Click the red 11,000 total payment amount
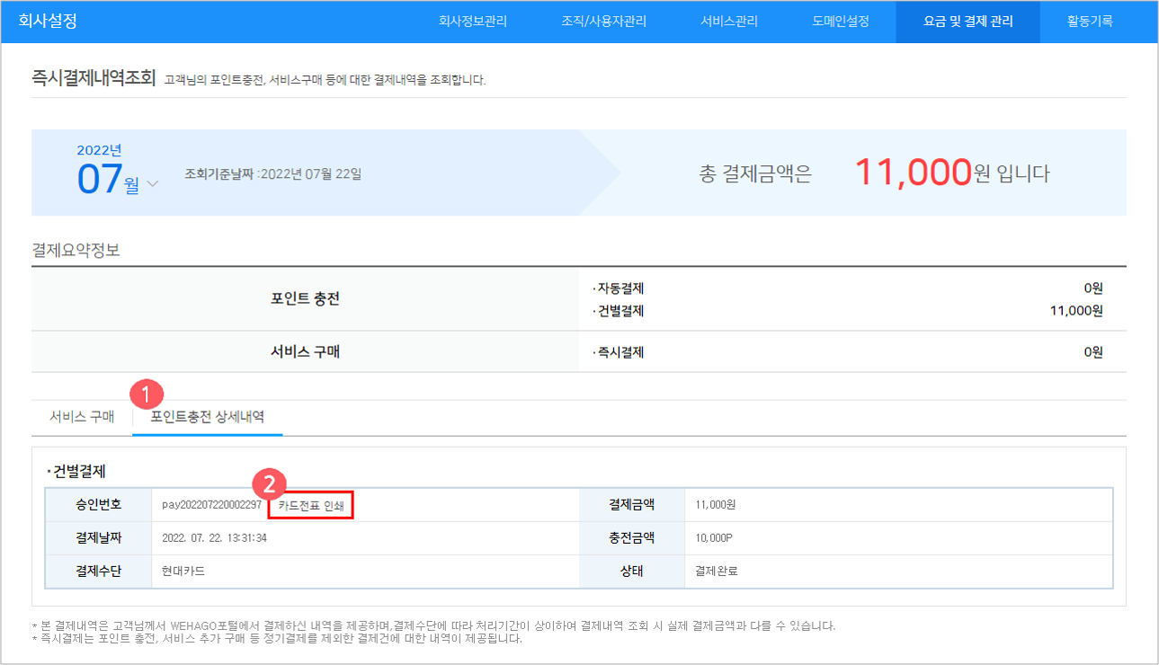The height and width of the screenshot is (665, 1159). [x=912, y=173]
